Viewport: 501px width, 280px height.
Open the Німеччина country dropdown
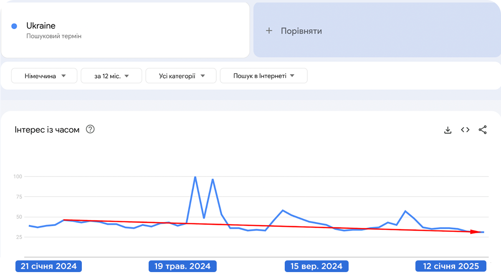coord(45,76)
